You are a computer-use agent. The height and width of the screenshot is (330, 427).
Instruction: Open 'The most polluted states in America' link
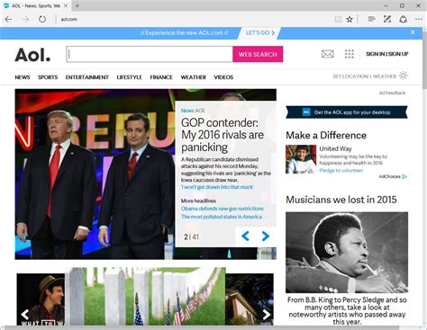click(222, 217)
